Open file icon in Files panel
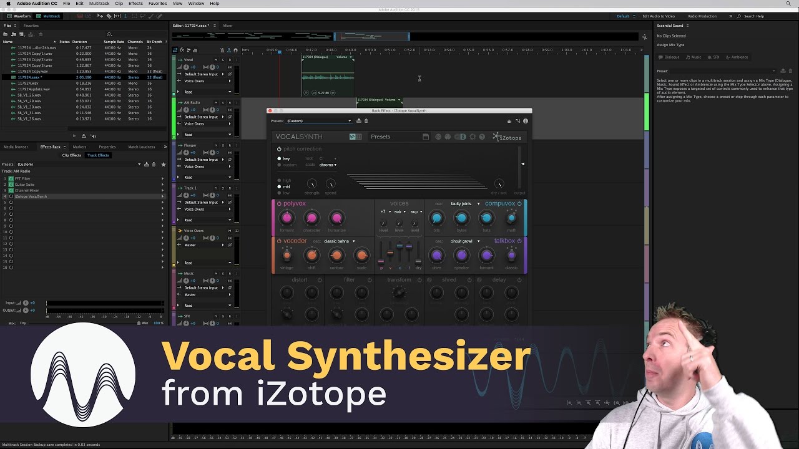The width and height of the screenshot is (799, 449). tap(6, 34)
